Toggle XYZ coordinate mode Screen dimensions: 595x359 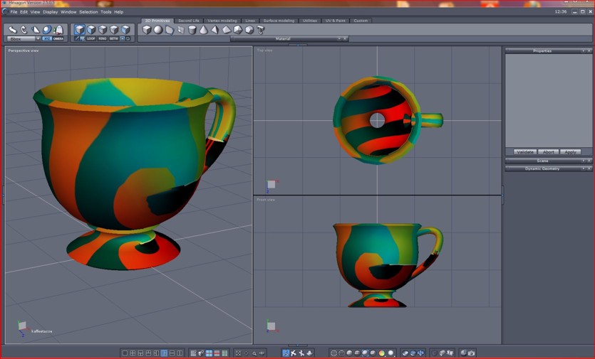(x=47, y=38)
